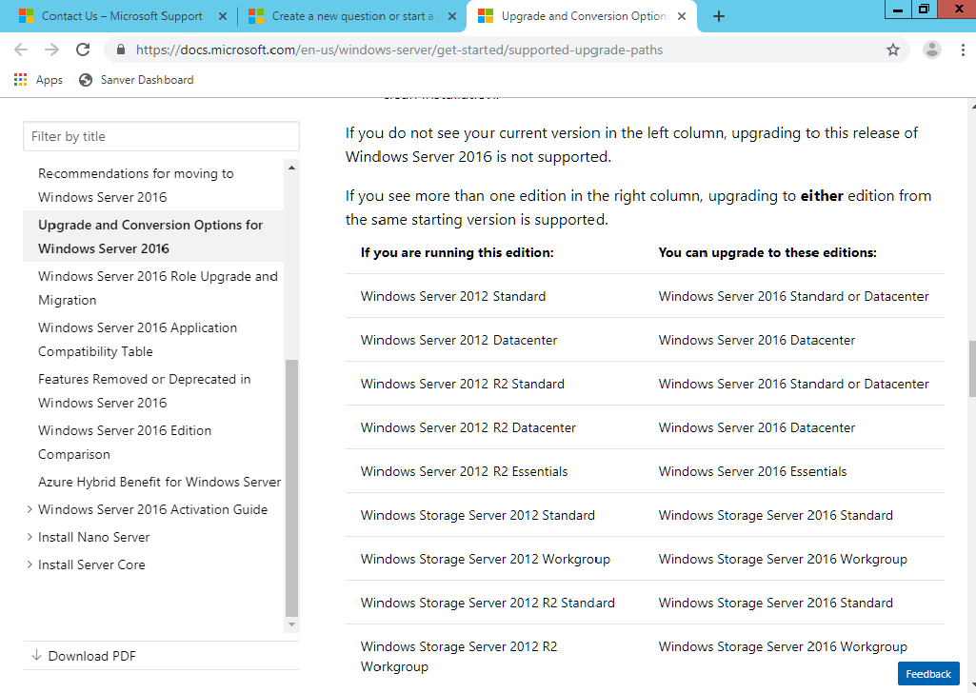Open the Chrome profile avatar

(x=932, y=49)
